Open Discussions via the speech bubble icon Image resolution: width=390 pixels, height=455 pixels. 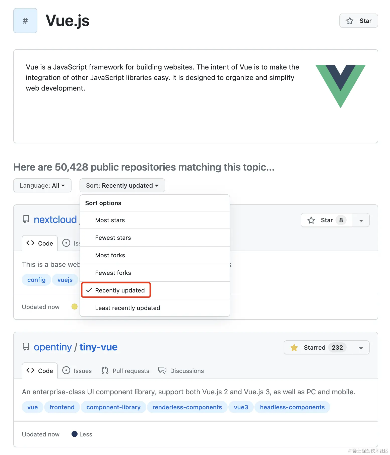pyautogui.click(x=163, y=370)
